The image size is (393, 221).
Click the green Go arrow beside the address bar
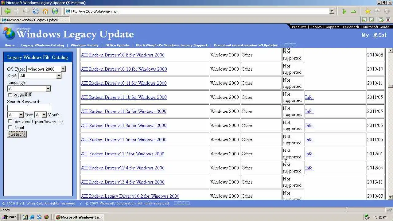tap(344, 11)
